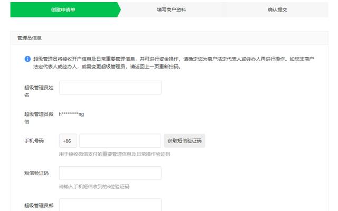Click the masked WeChat ID h*********ng
This screenshot has width=338, height=211.
click(x=71, y=114)
